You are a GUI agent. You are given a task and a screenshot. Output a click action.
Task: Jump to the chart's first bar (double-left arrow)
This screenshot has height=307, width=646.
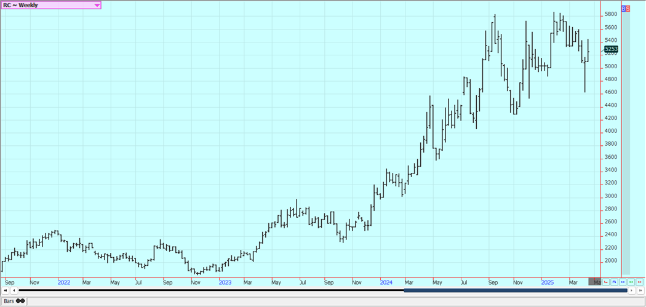pos(6,290)
